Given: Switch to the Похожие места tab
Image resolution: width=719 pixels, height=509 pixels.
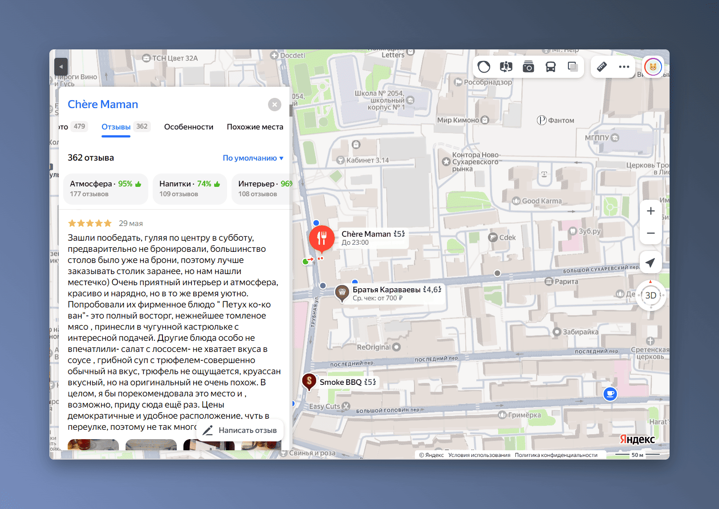Looking at the screenshot, I should pyautogui.click(x=255, y=127).
